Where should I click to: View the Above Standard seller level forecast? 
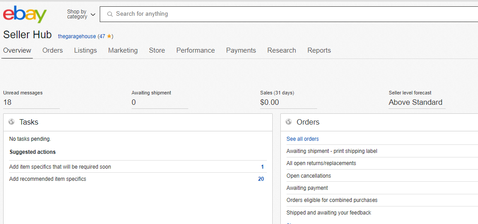pos(415,102)
